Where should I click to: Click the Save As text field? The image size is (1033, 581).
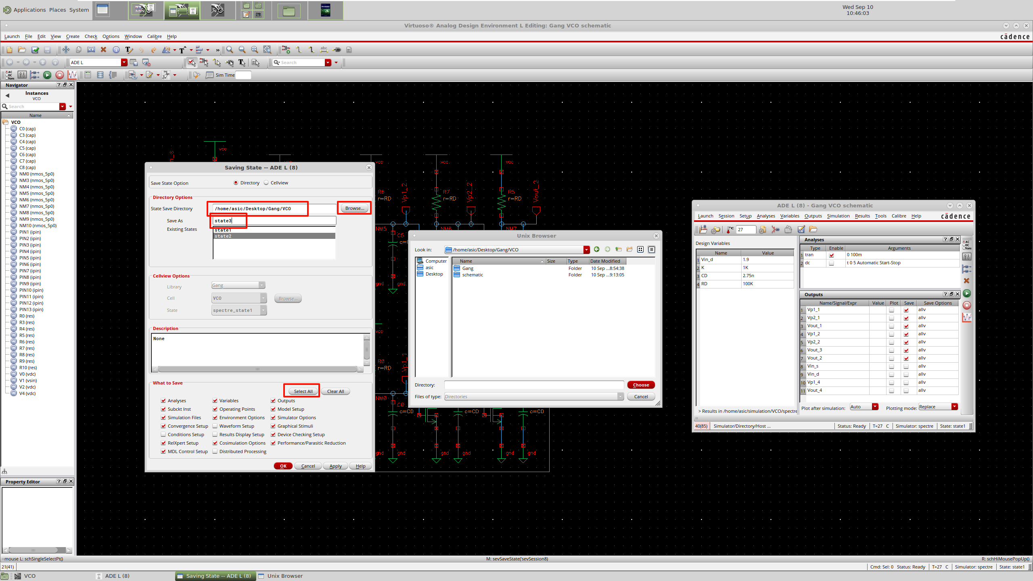click(x=274, y=221)
